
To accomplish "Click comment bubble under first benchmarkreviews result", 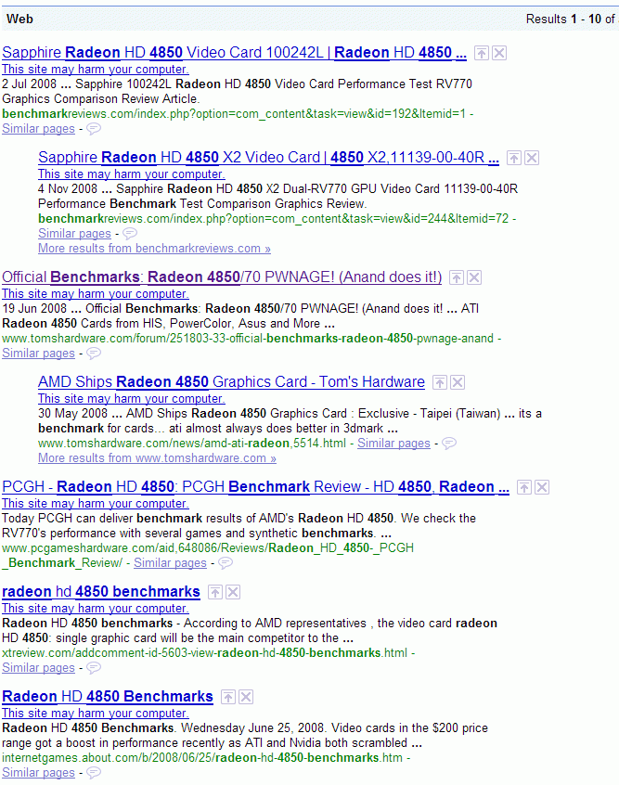I will coord(94,129).
